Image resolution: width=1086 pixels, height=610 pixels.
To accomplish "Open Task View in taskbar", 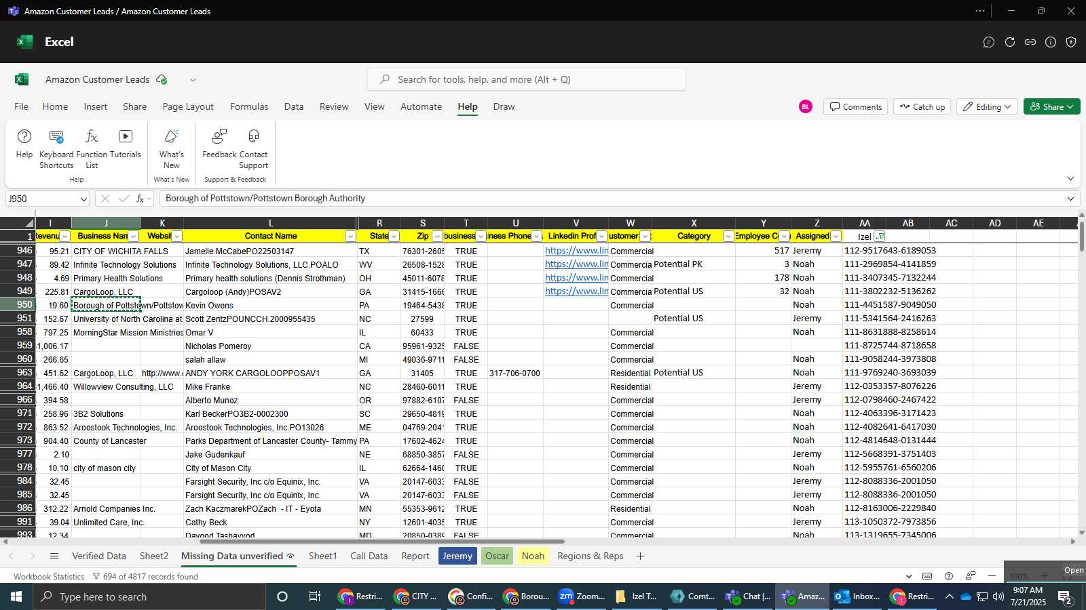I will click(315, 596).
